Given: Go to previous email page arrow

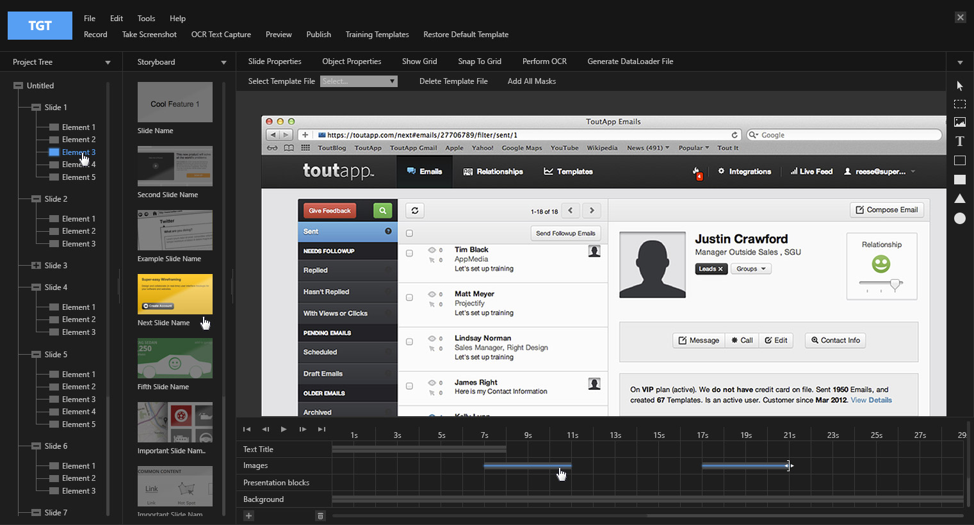Looking at the screenshot, I should [571, 210].
